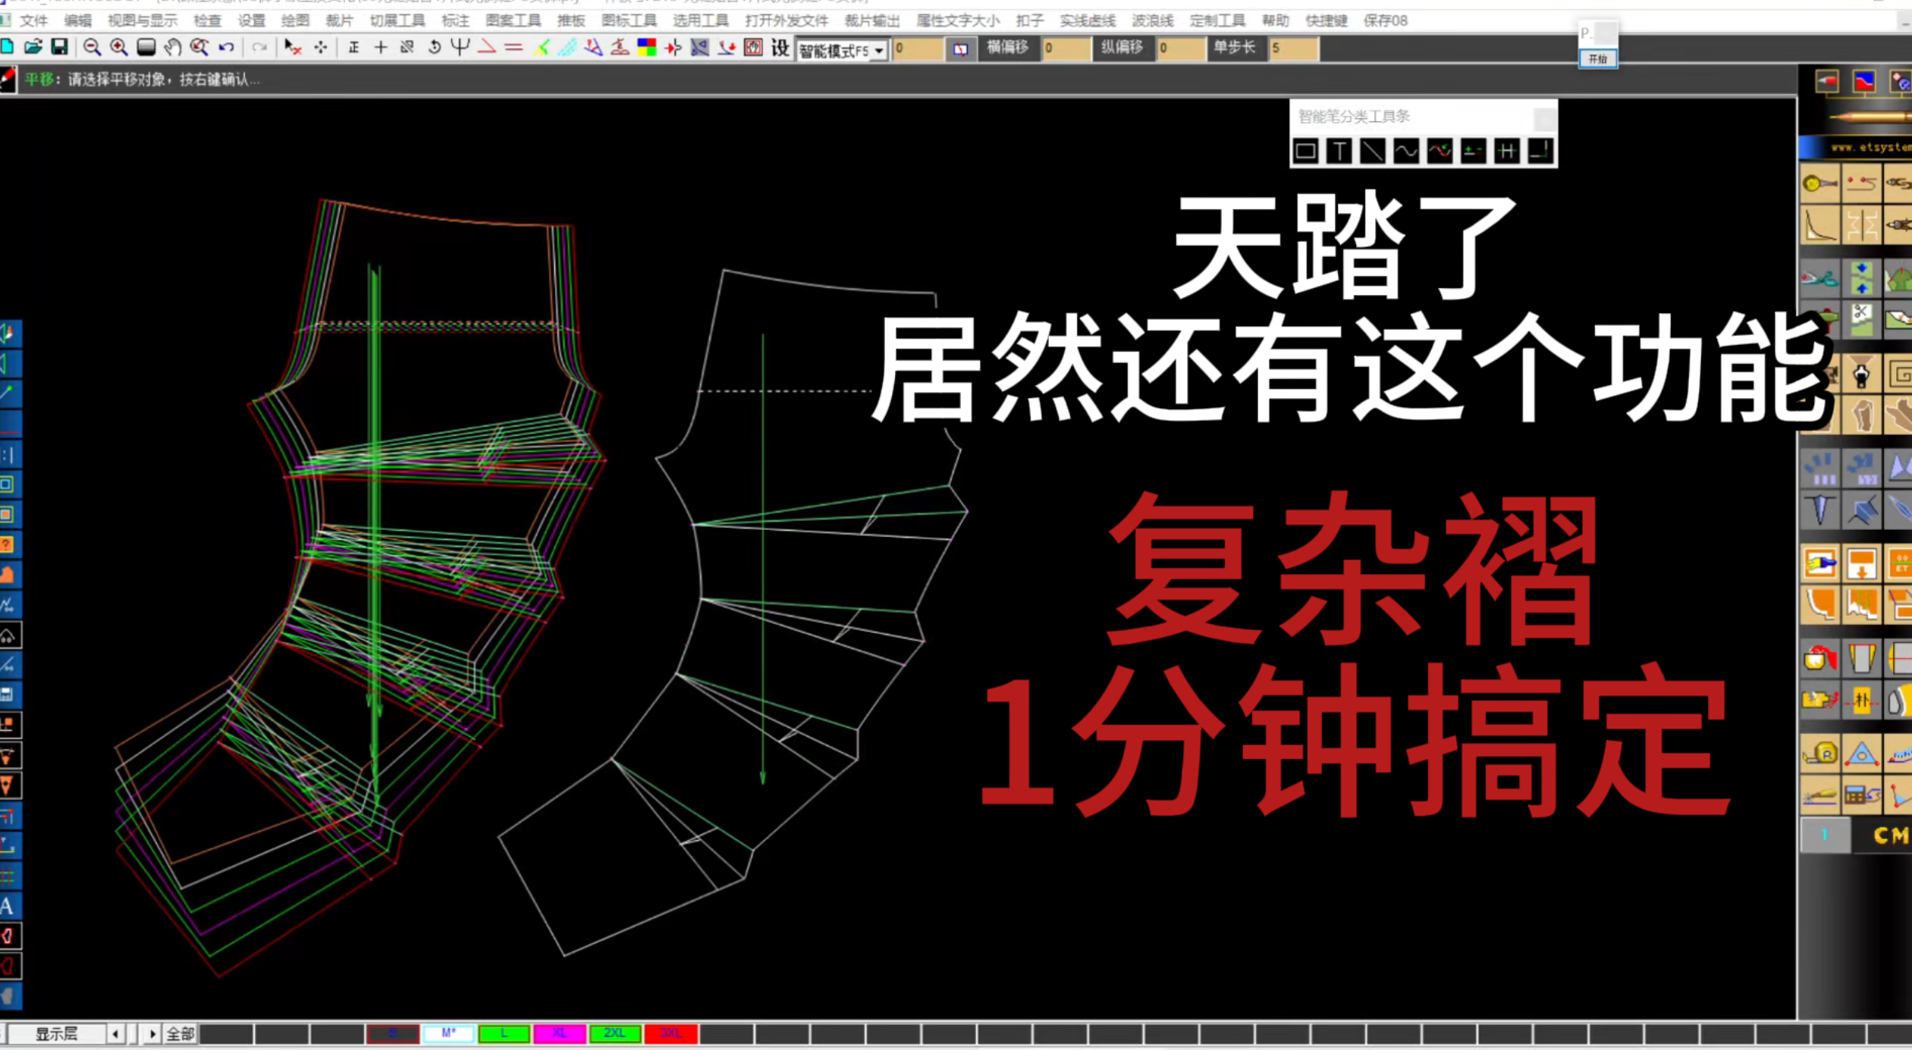Viewport: 1912px width, 1050px height.
Task: Select the T-line tool in the smart pen toolbar
Action: [x=1339, y=152]
